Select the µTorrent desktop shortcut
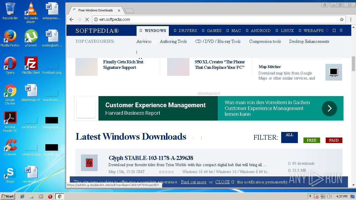 tap(31, 38)
